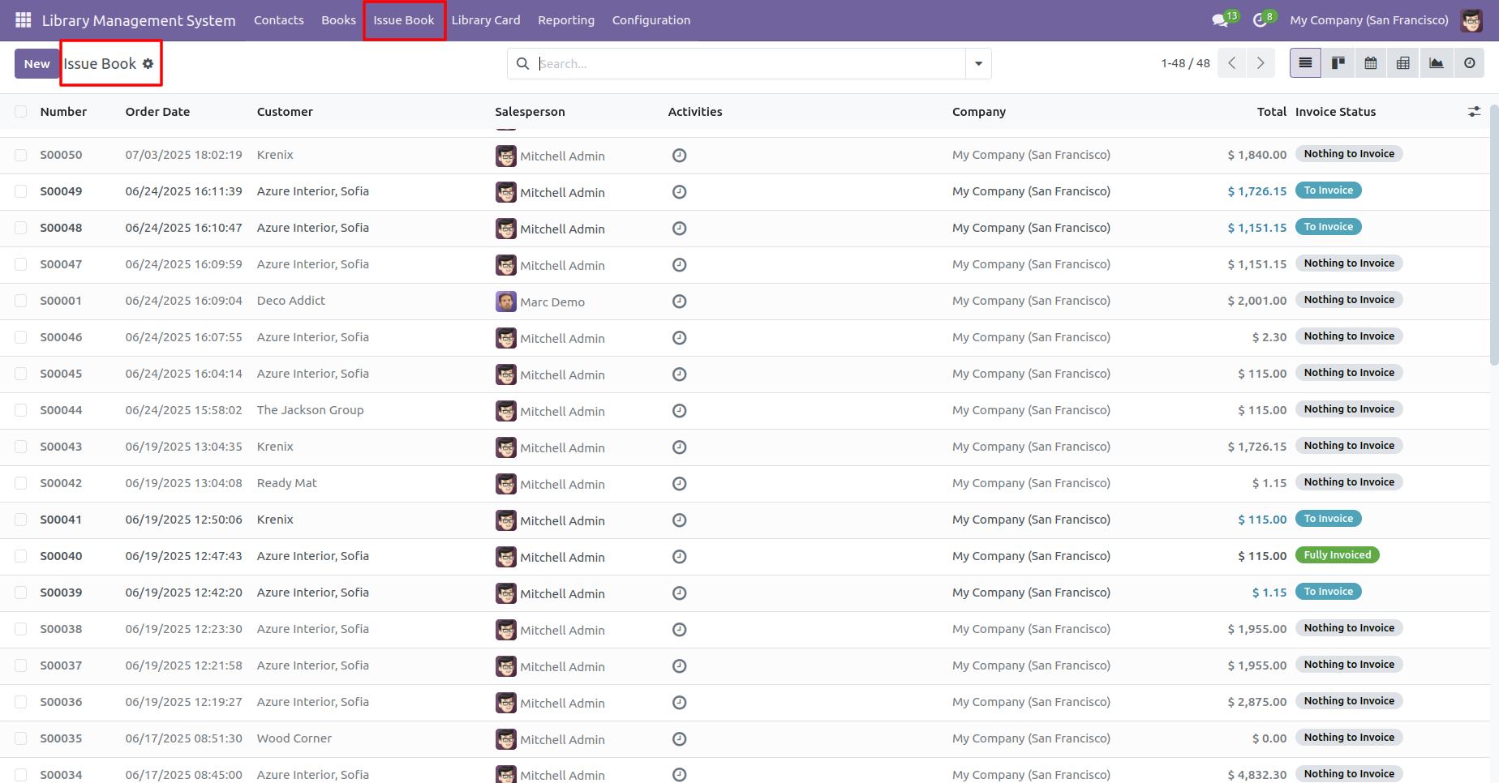Click customer Wood Corner on S00035
The image size is (1499, 783).
(x=294, y=738)
